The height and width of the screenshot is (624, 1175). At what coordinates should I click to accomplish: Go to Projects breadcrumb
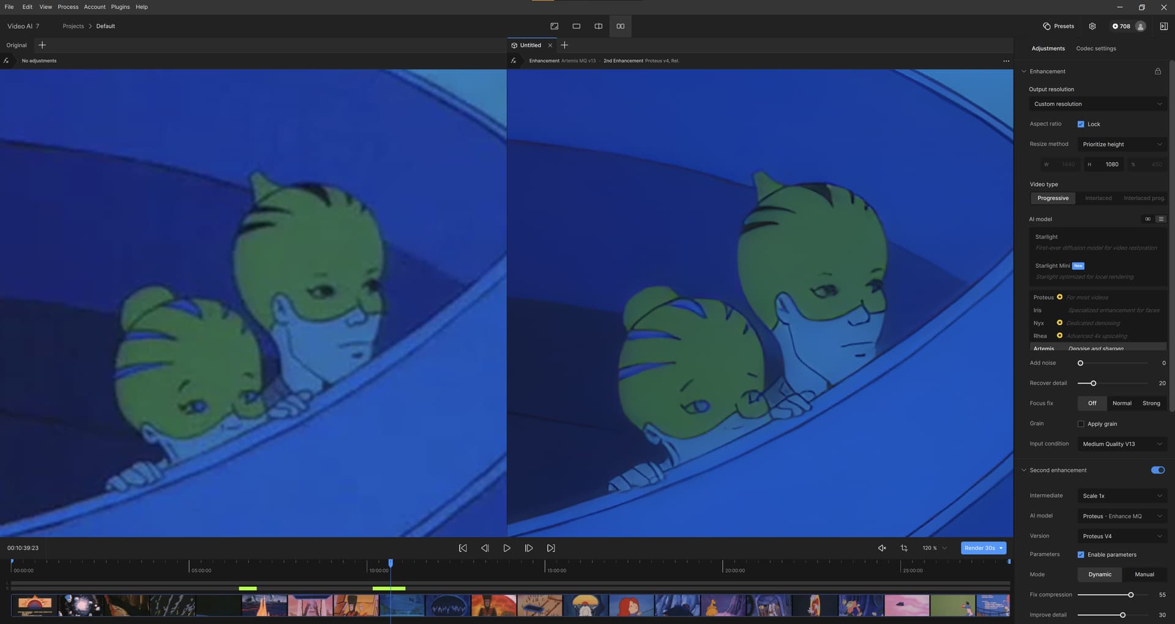(73, 26)
